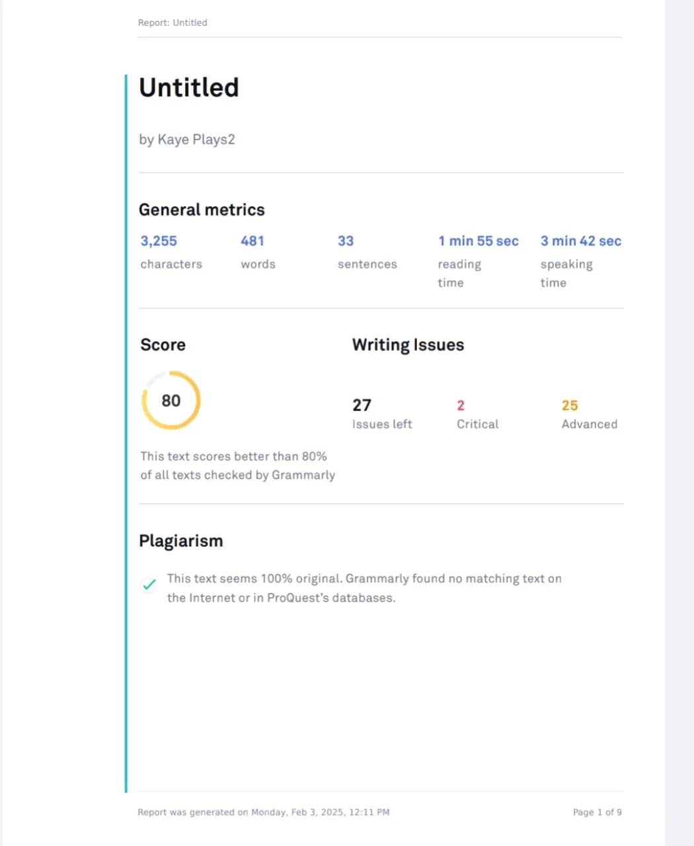Click the author name Kaye Plays2
This screenshot has width=694, height=846.
click(x=196, y=139)
